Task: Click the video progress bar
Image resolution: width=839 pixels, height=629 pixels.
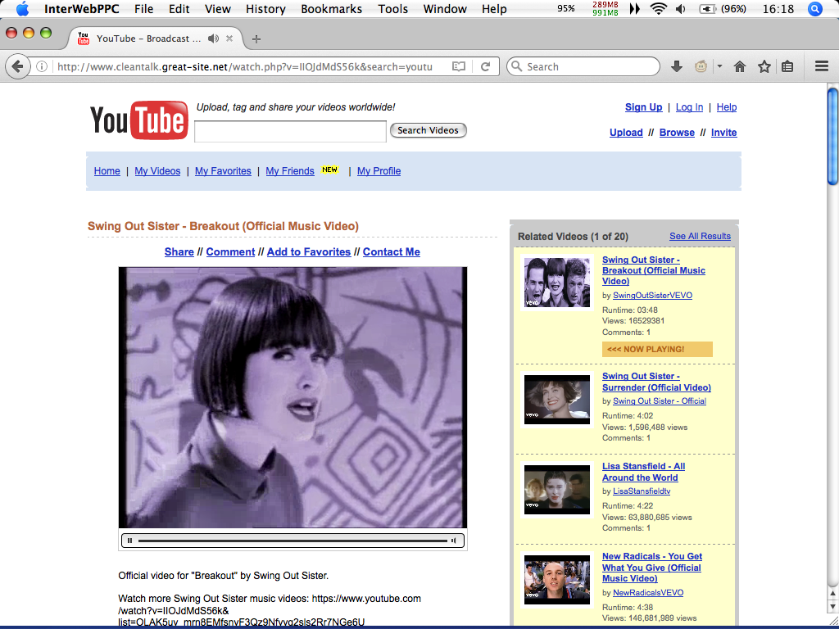Action: pos(293,541)
